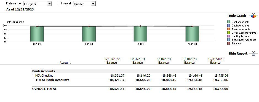
Task: Click the Bank Accounts legend swatch
Action: click(229, 22)
